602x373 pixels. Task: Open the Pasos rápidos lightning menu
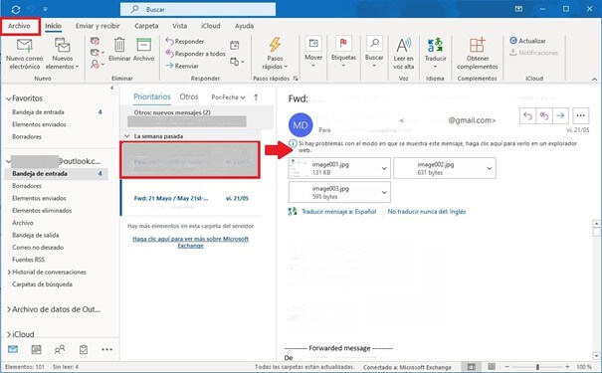275,54
